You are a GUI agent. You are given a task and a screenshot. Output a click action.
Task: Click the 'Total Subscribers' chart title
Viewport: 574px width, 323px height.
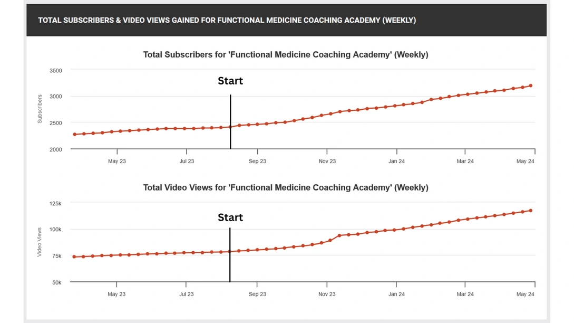tap(286, 54)
